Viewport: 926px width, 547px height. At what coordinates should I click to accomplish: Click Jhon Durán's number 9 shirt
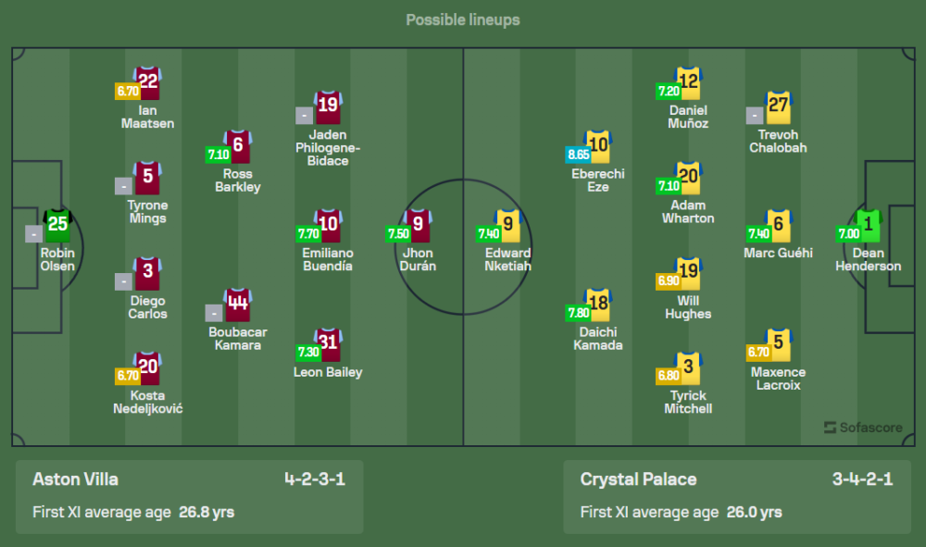coord(419,225)
